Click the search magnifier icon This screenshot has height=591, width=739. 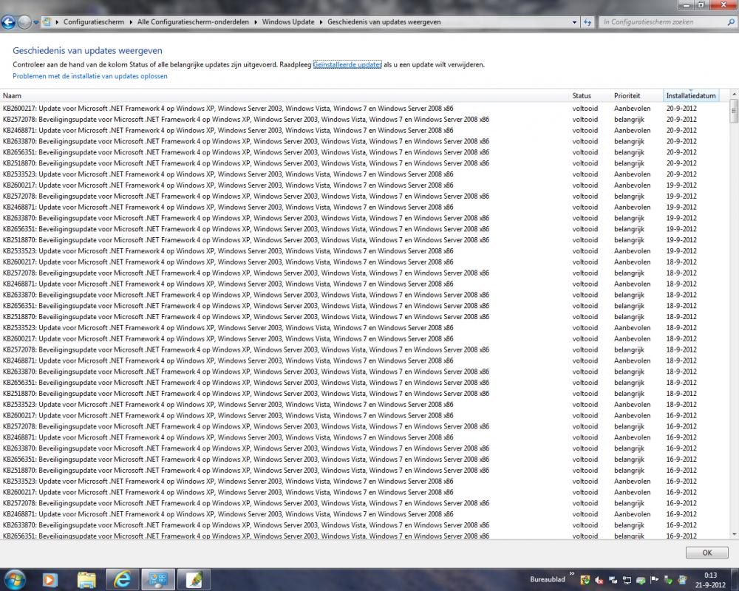click(x=731, y=21)
